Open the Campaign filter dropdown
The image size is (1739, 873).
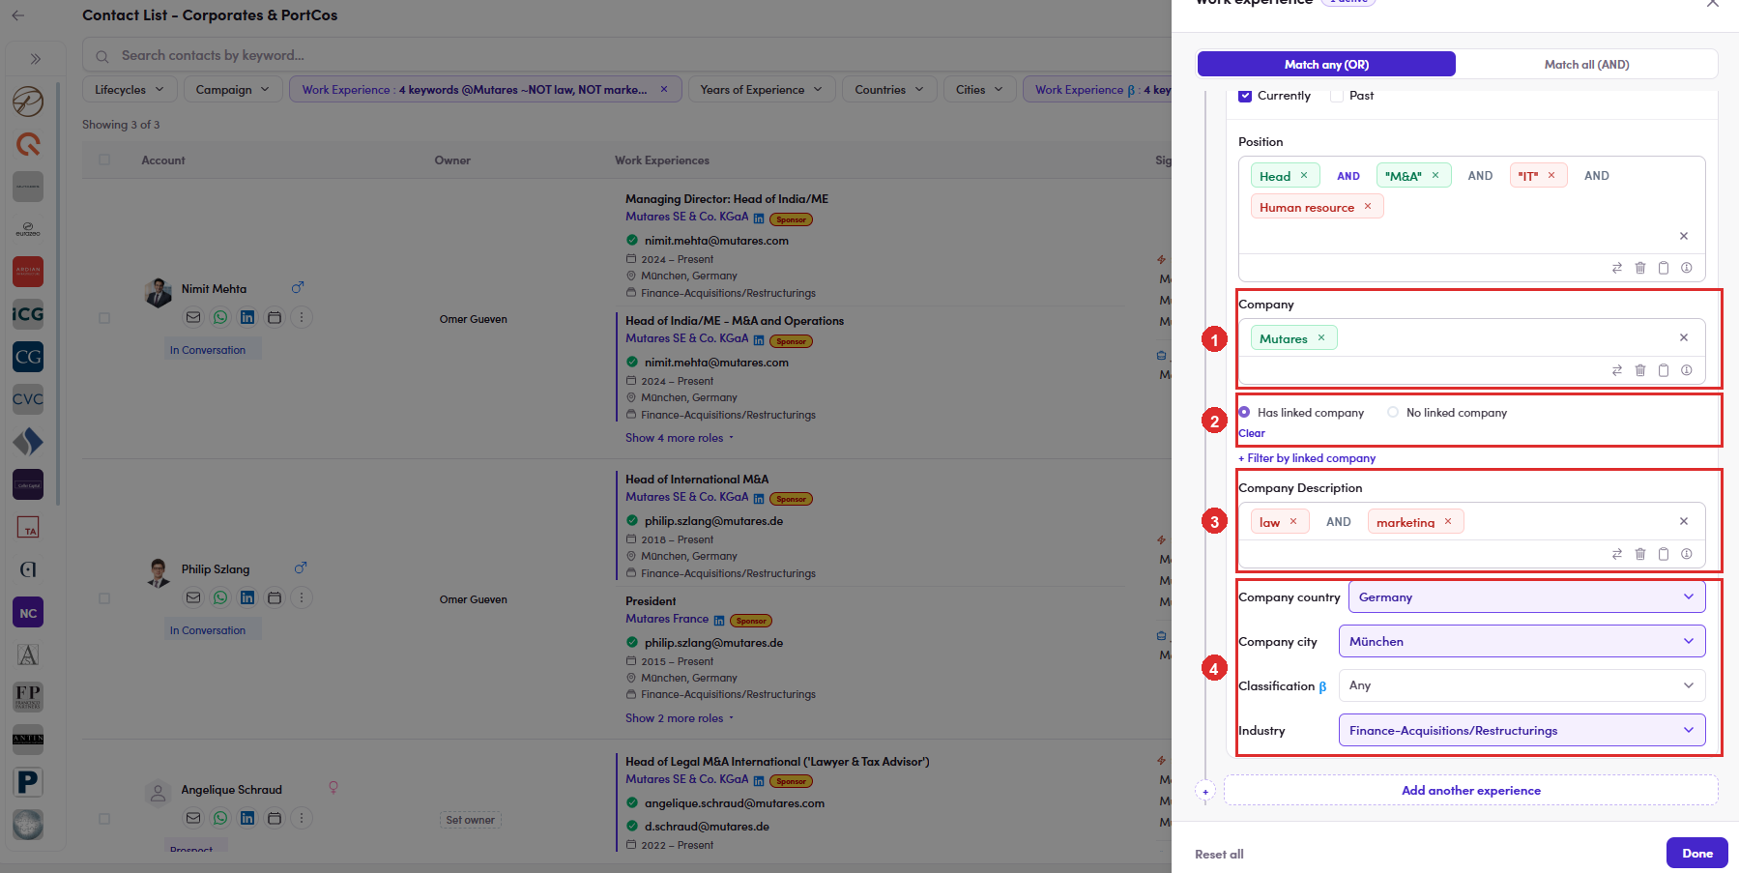[x=233, y=90]
